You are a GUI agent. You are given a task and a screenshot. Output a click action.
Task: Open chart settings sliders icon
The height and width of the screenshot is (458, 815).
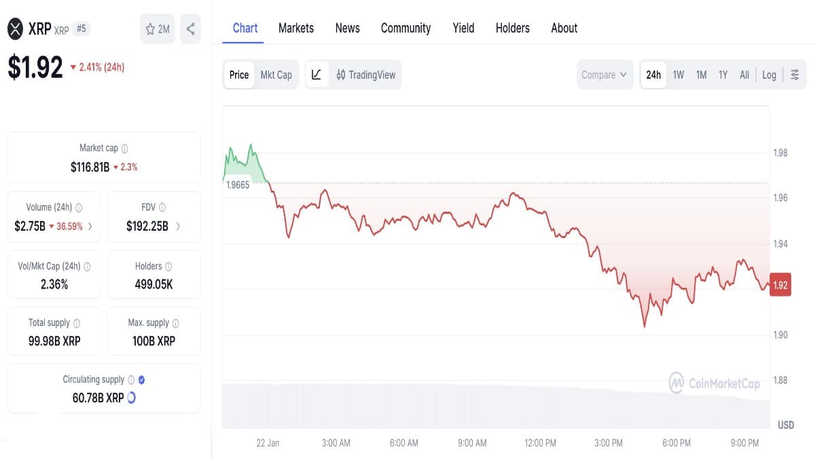click(x=795, y=75)
